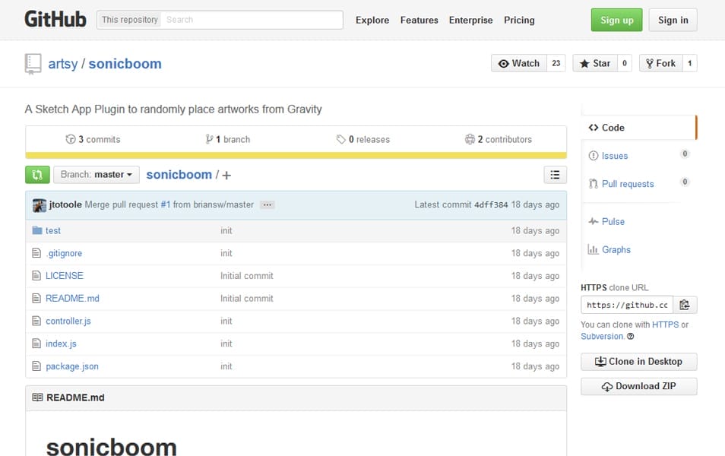The height and width of the screenshot is (456, 725).
Task: Star the sonicboom repository
Action: [x=594, y=64]
